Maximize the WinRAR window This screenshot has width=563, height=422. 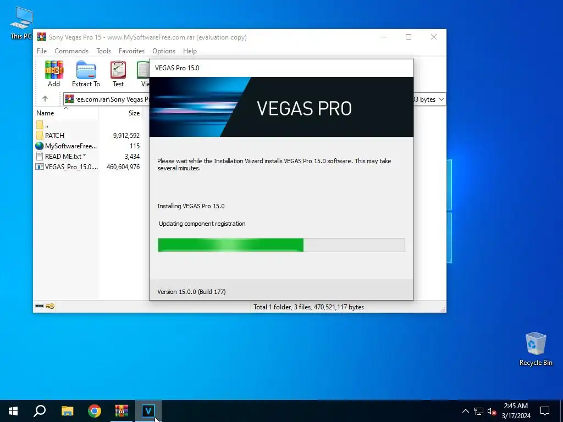tap(409, 37)
